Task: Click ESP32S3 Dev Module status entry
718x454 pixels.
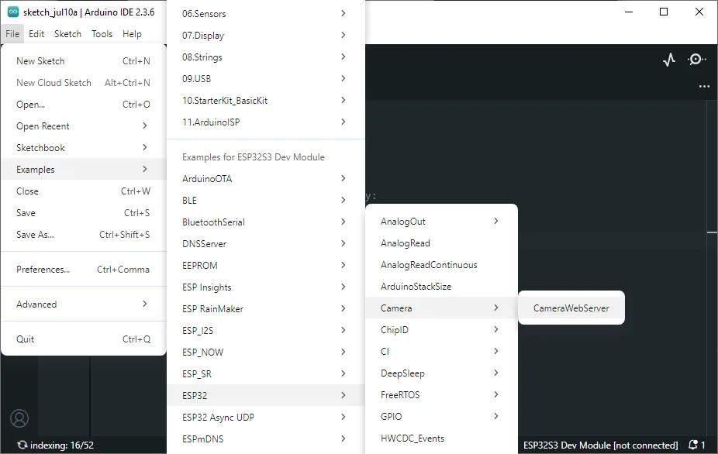Action: (600, 445)
